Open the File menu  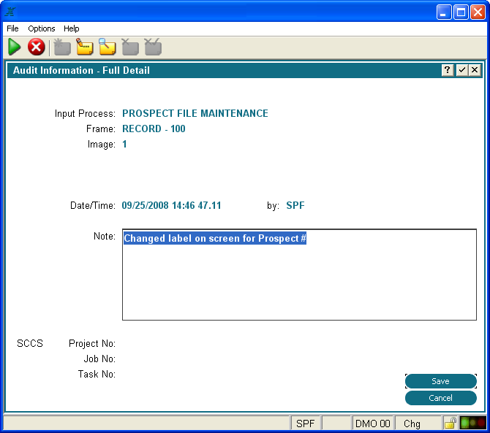[12, 28]
